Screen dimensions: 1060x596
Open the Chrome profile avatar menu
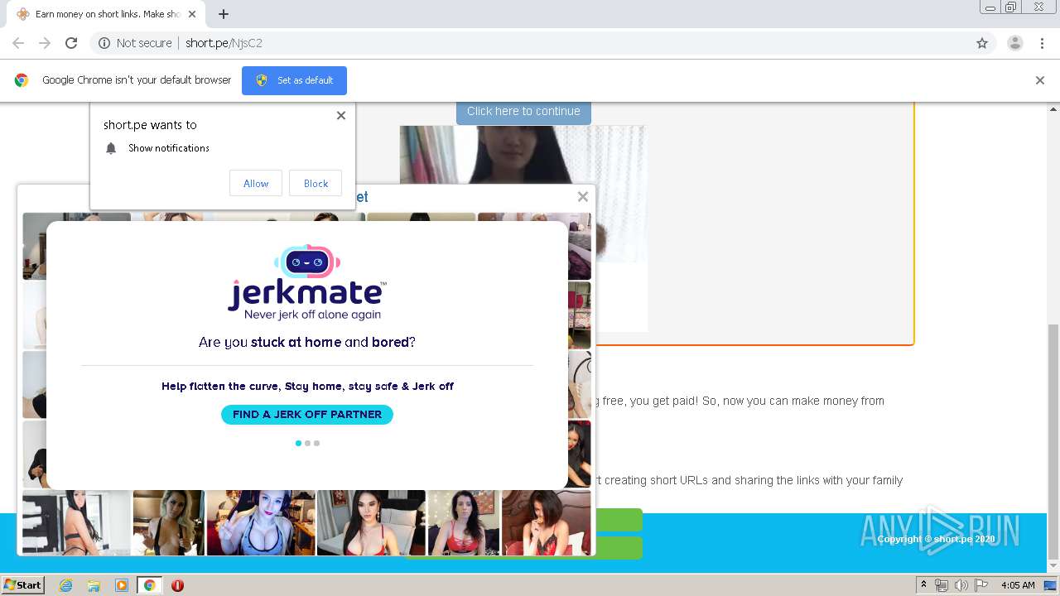tap(1015, 43)
